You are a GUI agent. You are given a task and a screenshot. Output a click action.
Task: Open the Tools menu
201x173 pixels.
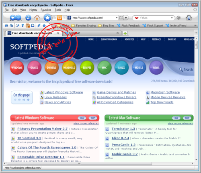click(58, 10)
